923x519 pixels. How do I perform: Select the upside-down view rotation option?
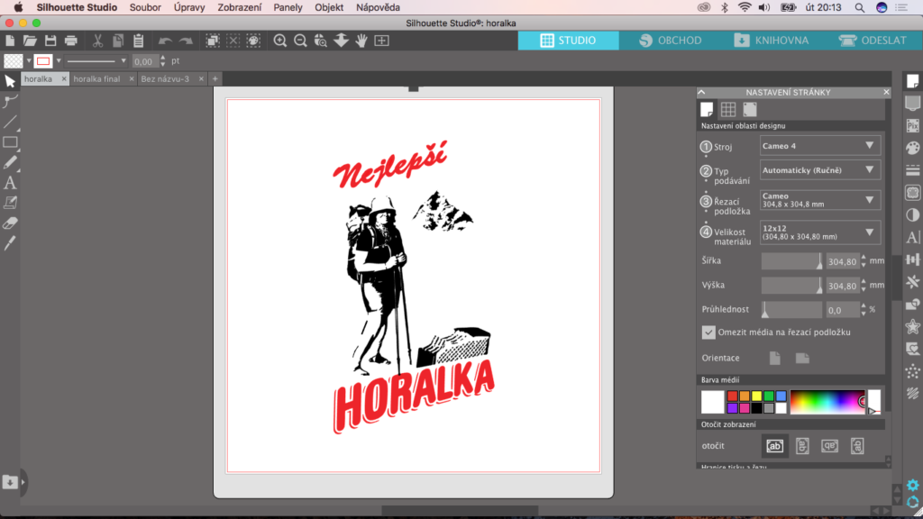click(x=829, y=446)
